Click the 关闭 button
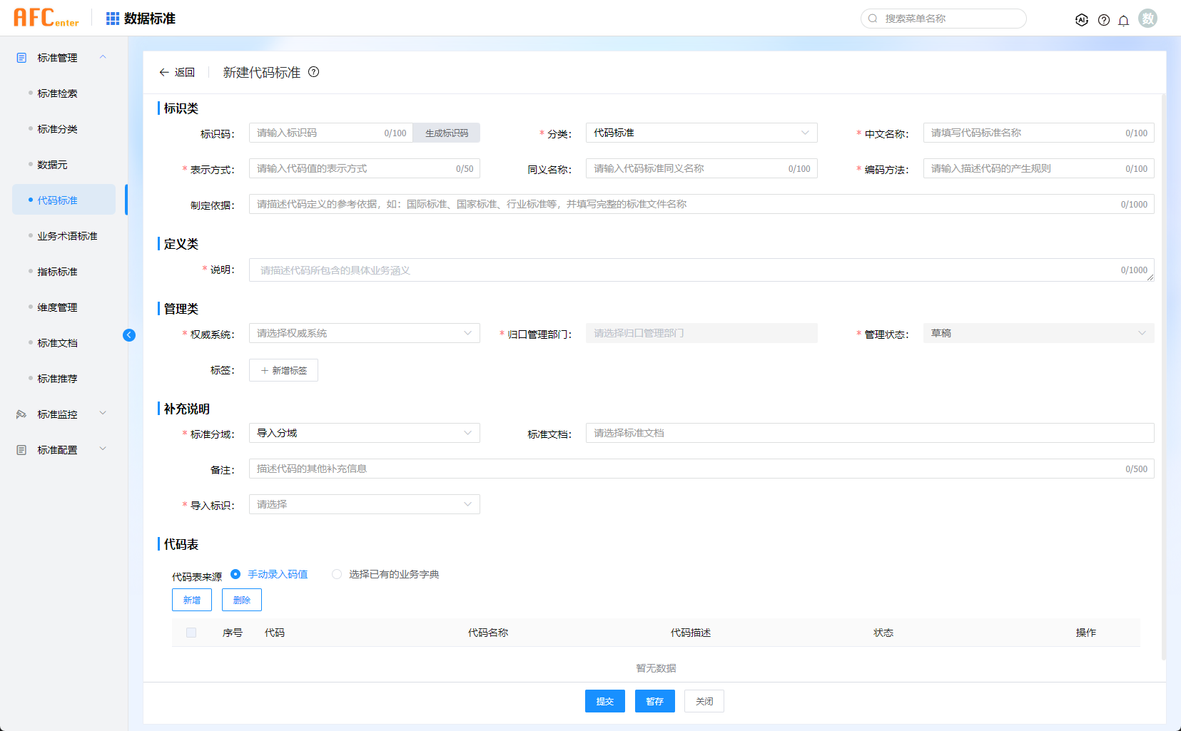Image resolution: width=1181 pixels, height=731 pixels. [704, 701]
